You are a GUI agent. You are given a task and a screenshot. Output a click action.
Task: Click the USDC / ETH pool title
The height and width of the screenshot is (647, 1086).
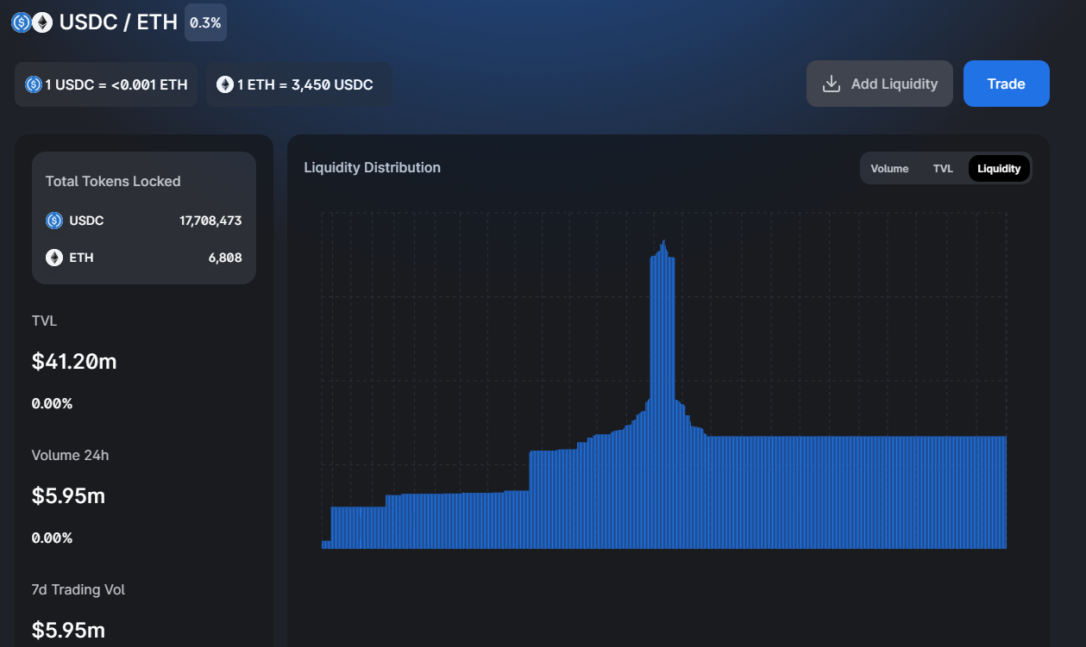(x=118, y=22)
